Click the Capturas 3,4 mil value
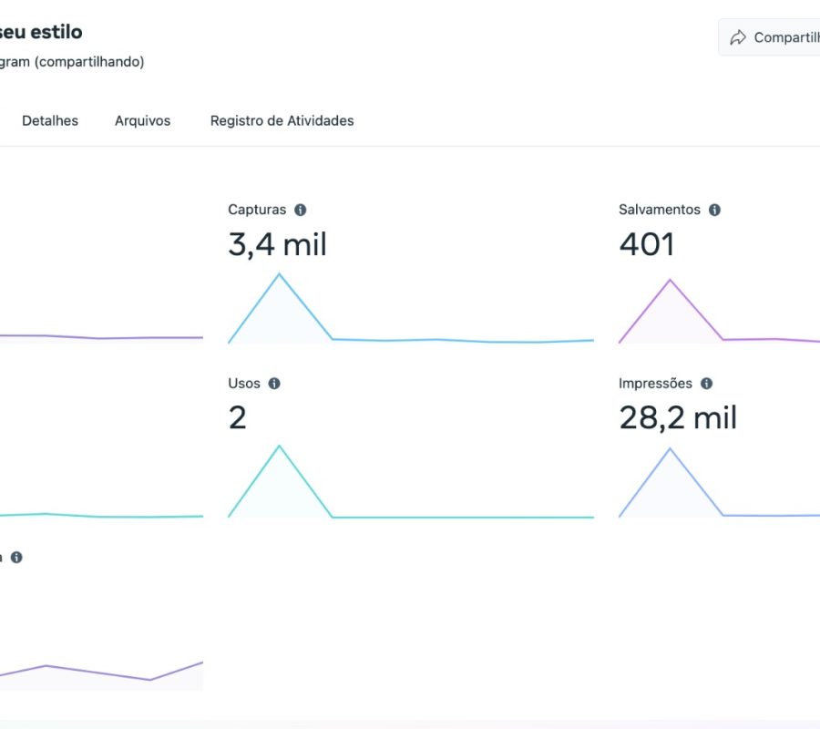Viewport: 820px width, 729px height. pyautogui.click(x=277, y=244)
